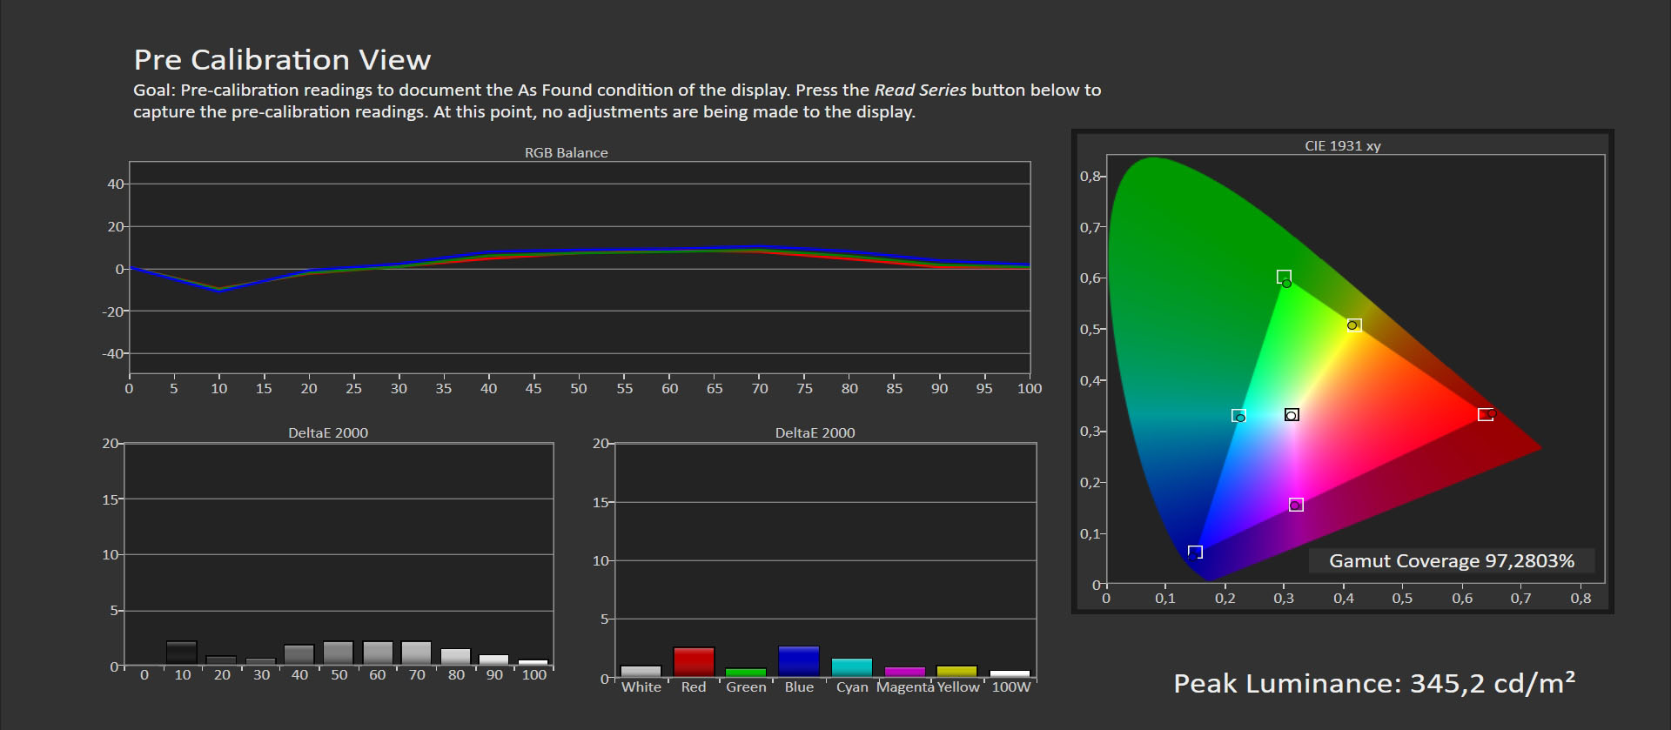Click the Cyan bar in color DeltaE chart
This screenshot has width=1671, height=730.
[x=851, y=667]
